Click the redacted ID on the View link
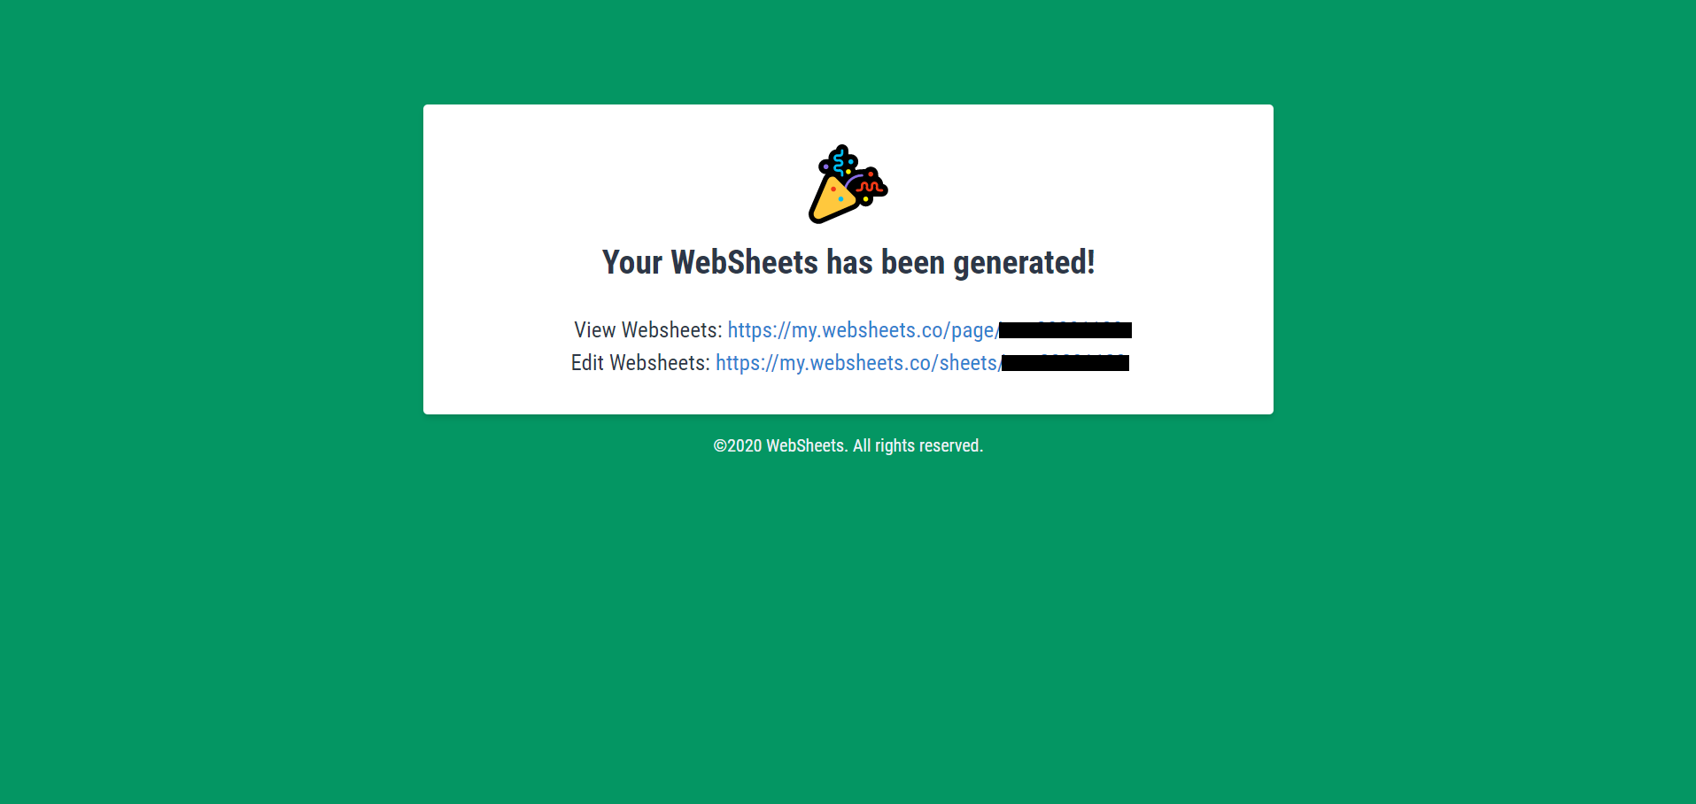Image resolution: width=1696 pixels, height=804 pixels. [1065, 330]
